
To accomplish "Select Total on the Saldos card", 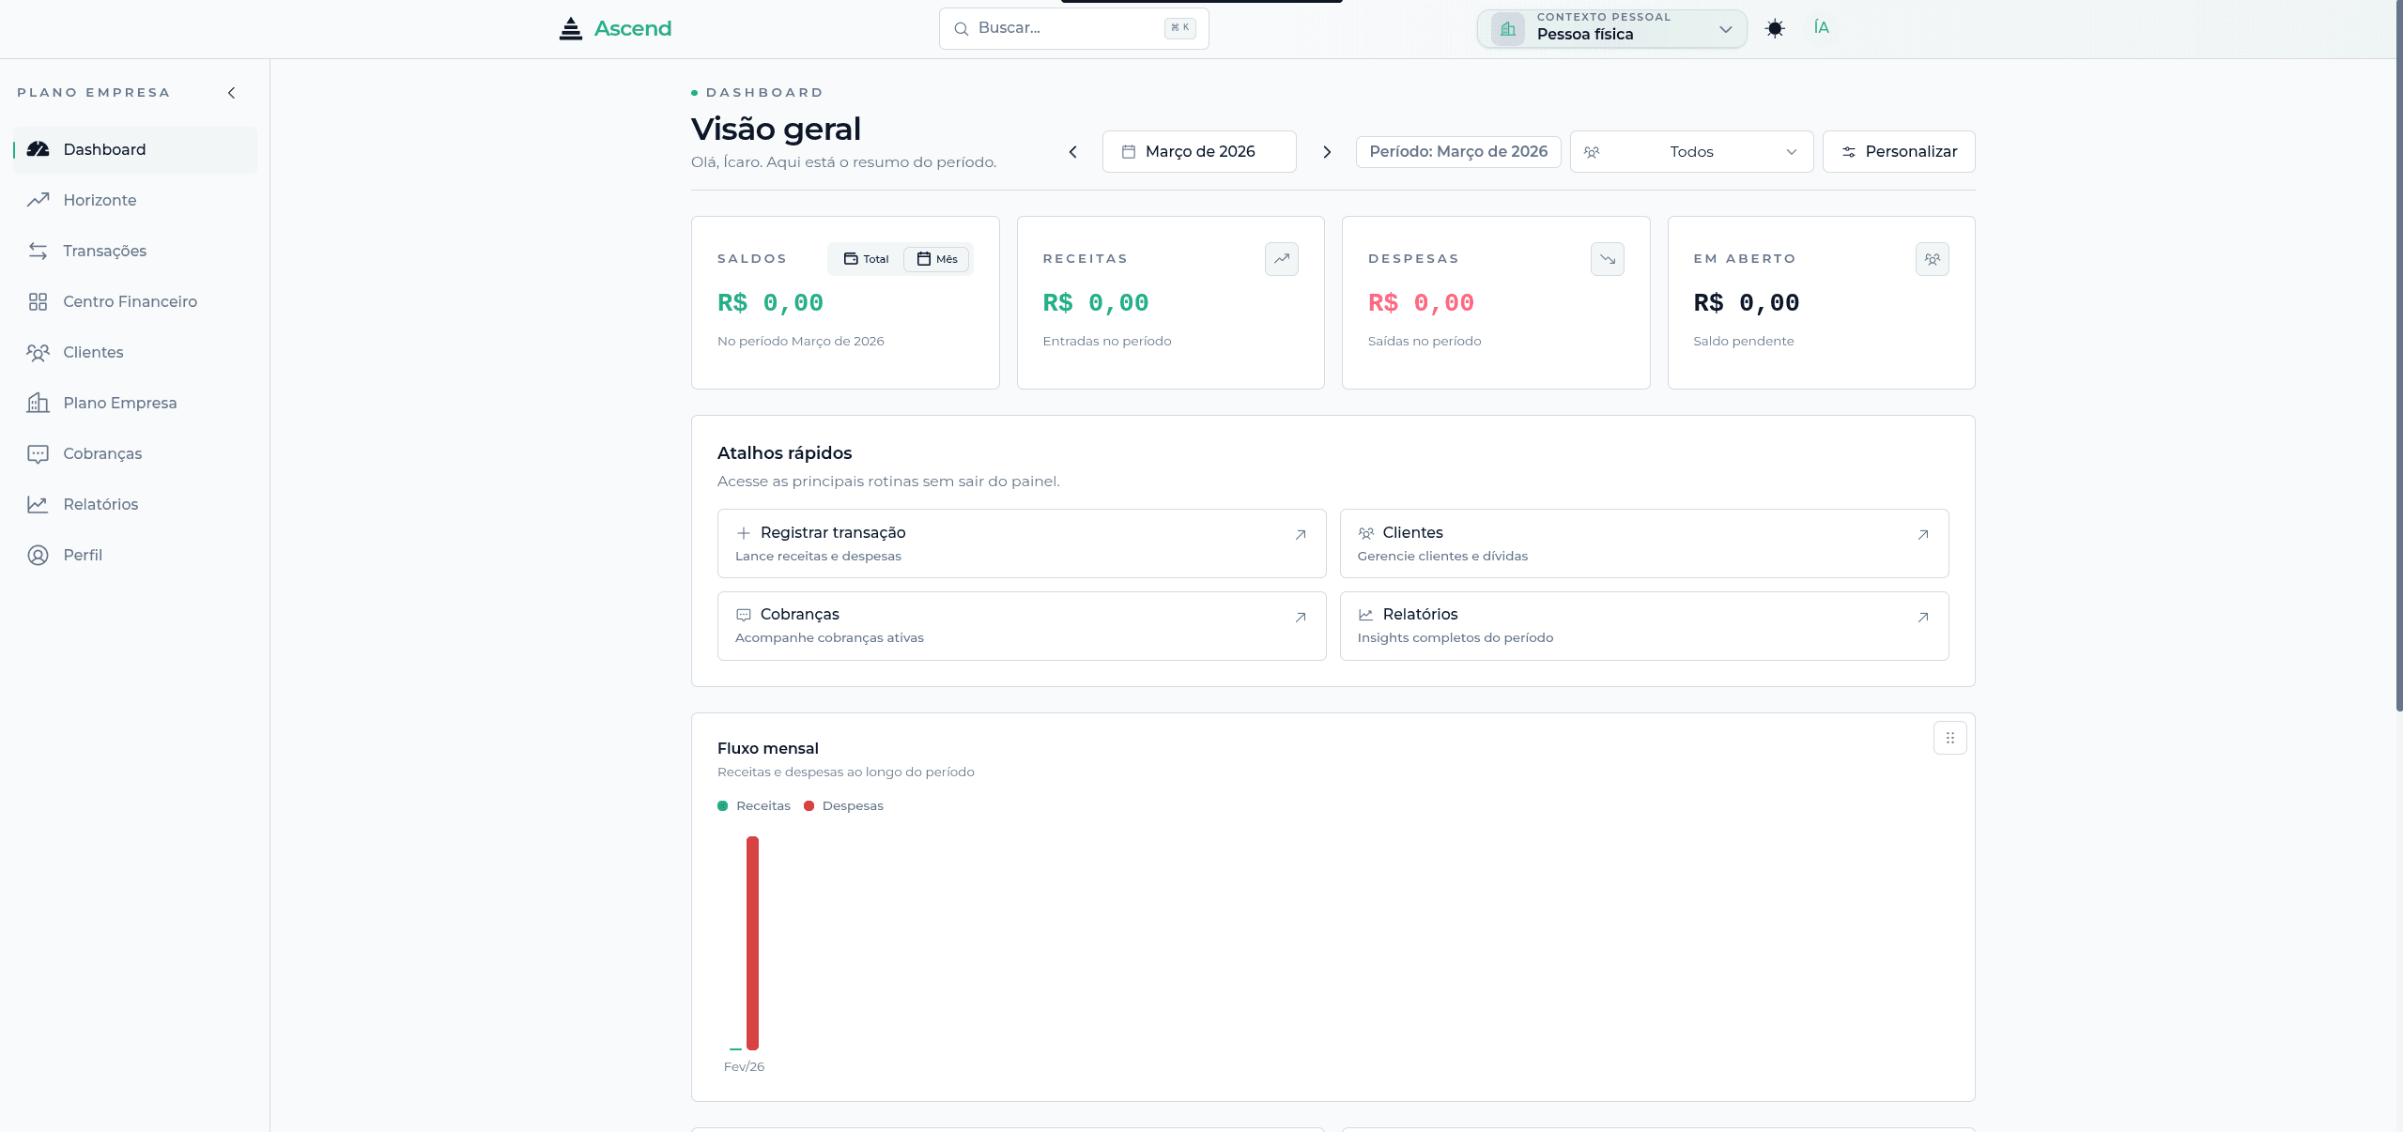I will point(865,259).
